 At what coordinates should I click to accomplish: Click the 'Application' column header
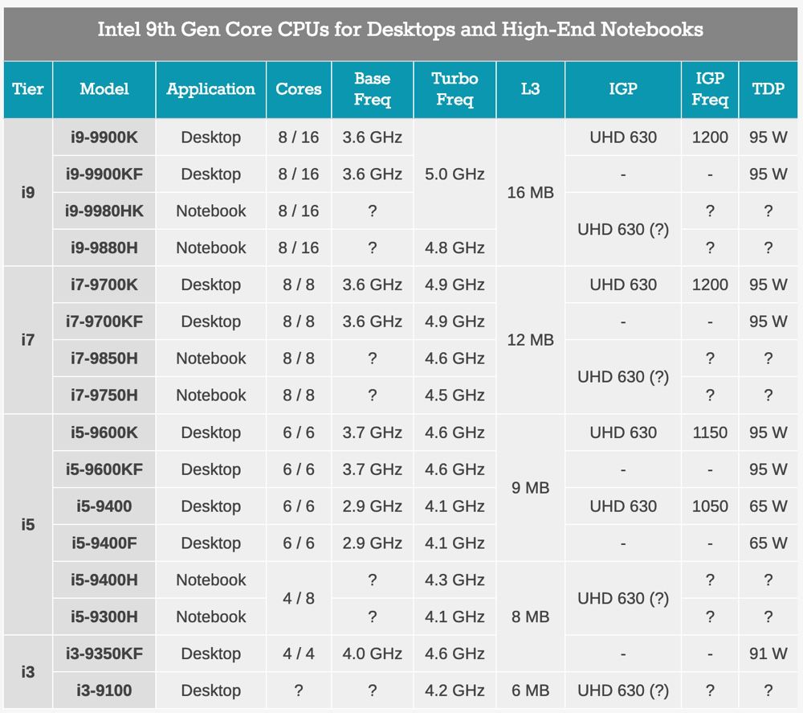(x=211, y=89)
